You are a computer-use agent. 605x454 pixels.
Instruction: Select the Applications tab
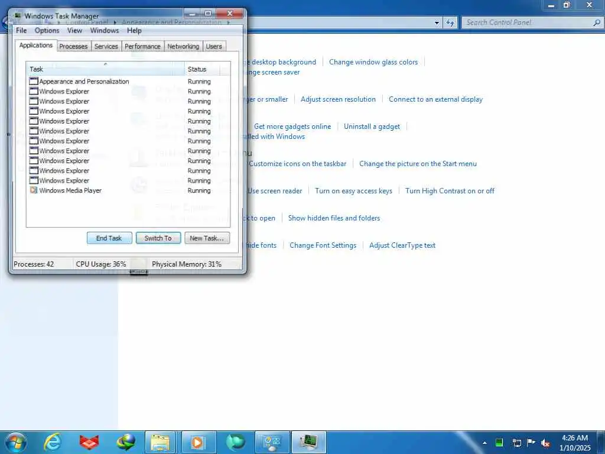point(36,46)
